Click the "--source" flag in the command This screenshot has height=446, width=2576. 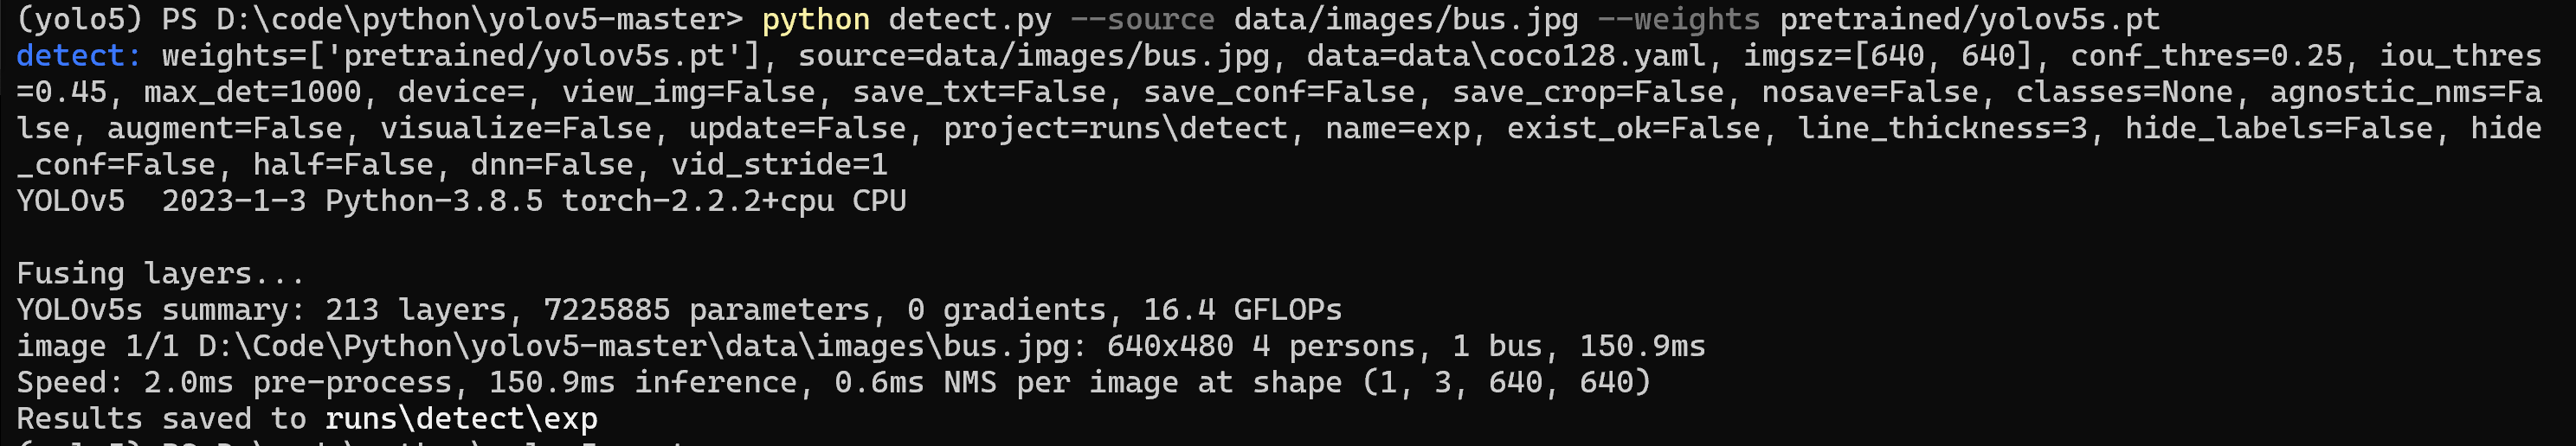(1142, 19)
